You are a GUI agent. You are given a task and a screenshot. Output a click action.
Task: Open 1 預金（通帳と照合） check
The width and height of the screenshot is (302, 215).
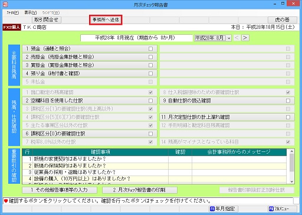pos(90,49)
